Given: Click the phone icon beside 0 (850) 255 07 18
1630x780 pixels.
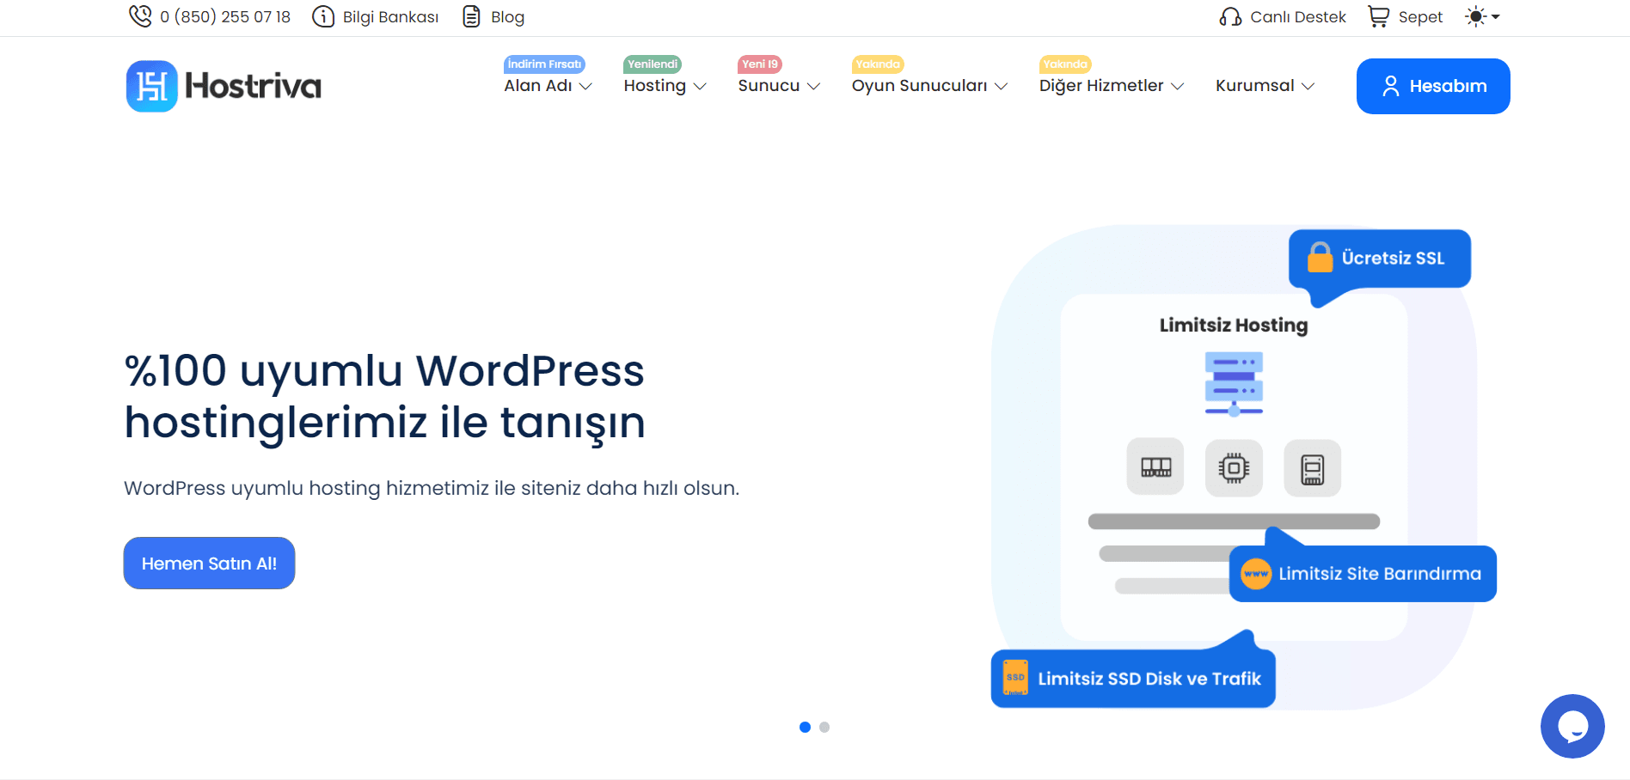Looking at the screenshot, I should (140, 16).
